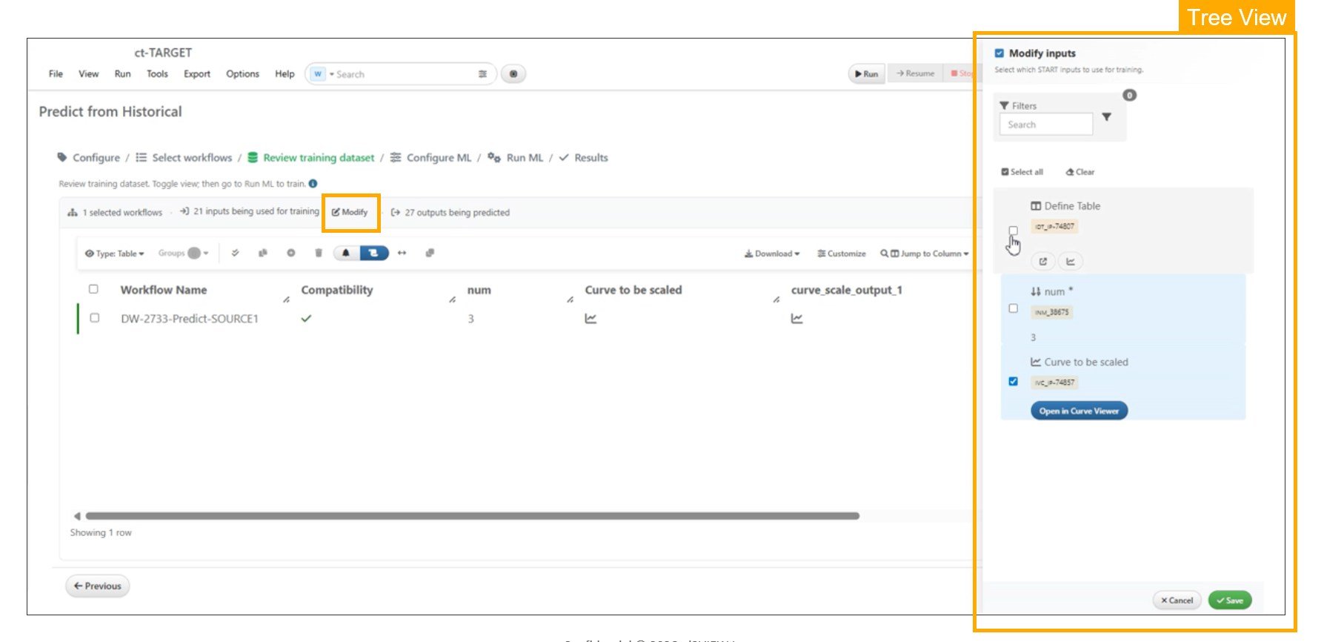Screen dimensions: 1324x642
Task: Click the Filters search input field
Action: [1045, 125]
